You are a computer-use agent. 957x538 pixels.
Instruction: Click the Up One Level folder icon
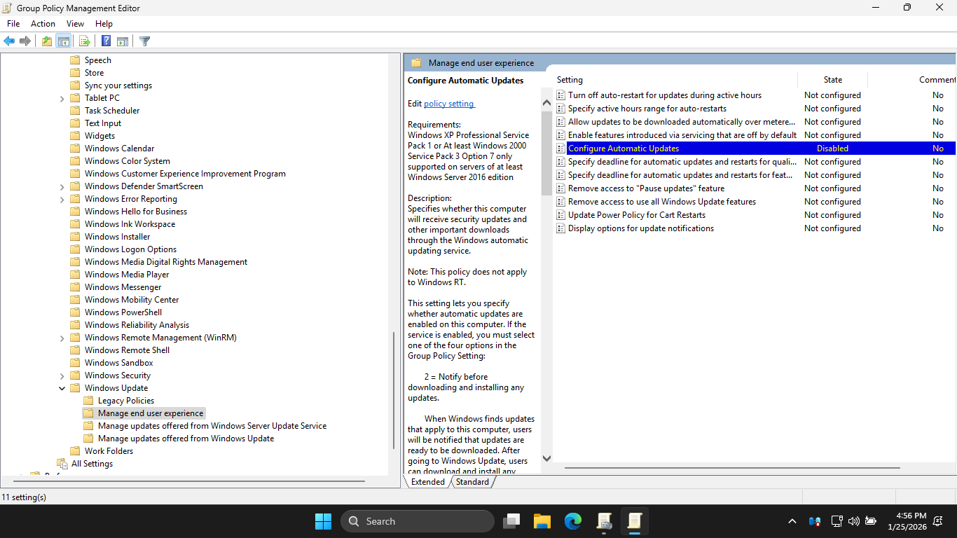[x=46, y=41]
